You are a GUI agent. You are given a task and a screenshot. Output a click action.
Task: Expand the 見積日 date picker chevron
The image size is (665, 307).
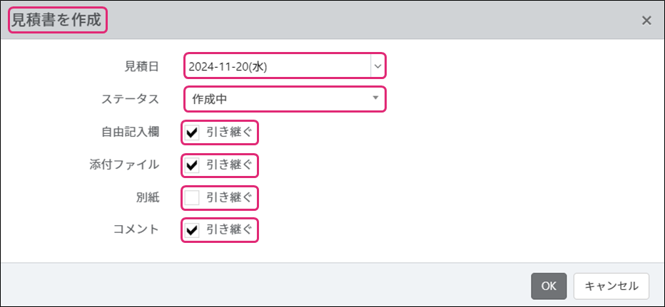click(x=377, y=66)
